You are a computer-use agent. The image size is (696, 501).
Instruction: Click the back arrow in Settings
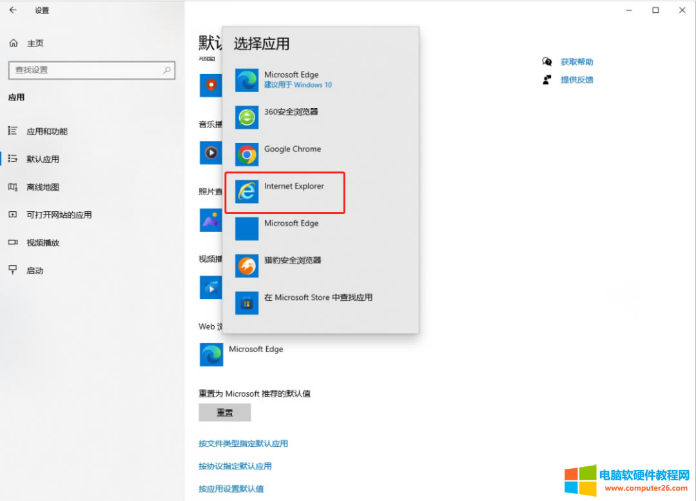click(13, 10)
